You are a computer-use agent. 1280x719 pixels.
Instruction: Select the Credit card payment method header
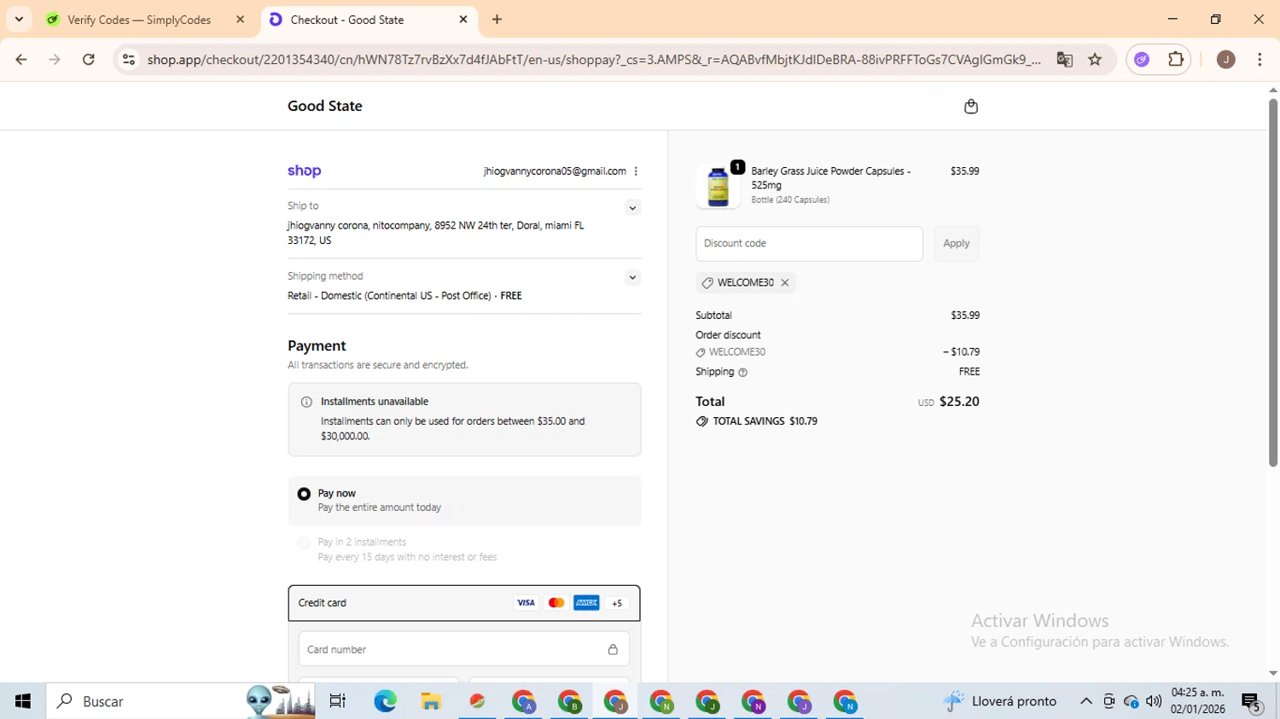[464, 603]
